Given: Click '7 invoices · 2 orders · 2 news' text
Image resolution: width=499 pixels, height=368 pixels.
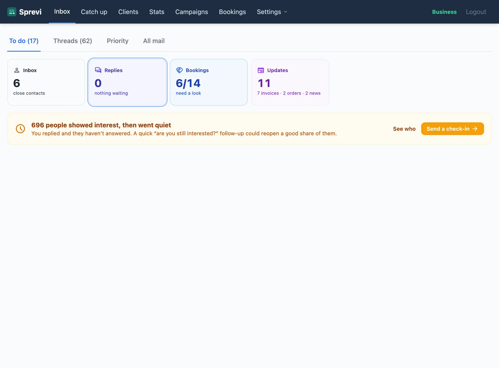Looking at the screenshot, I should (289, 93).
